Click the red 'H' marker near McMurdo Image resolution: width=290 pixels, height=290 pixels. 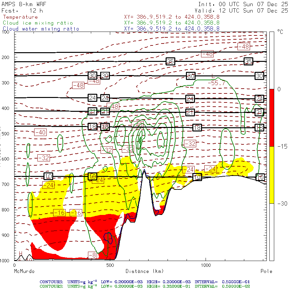coord(21,254)
